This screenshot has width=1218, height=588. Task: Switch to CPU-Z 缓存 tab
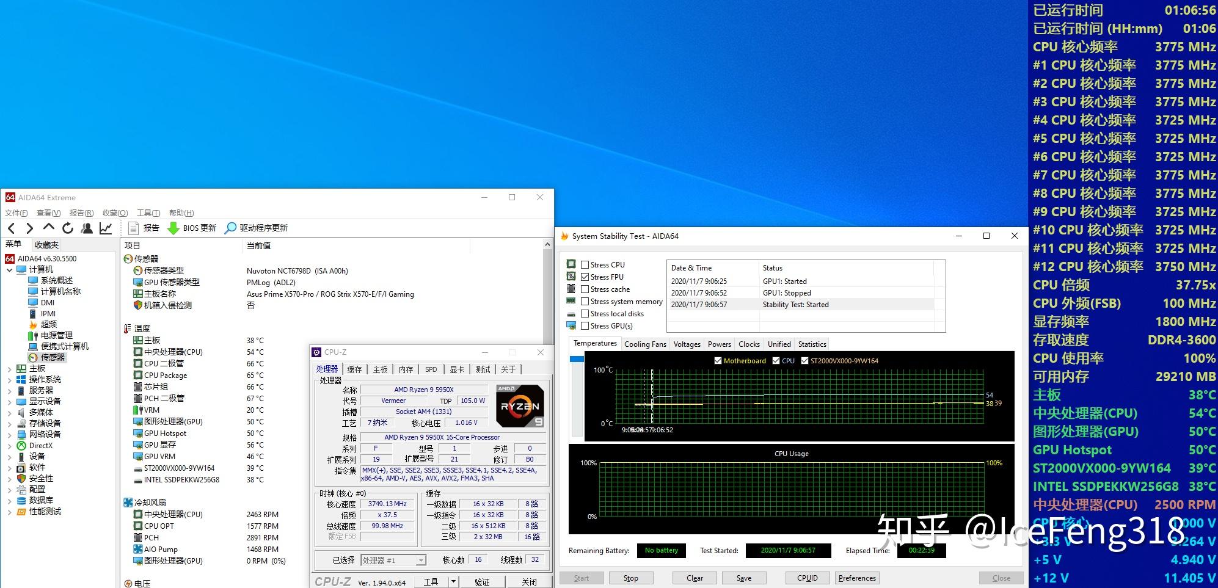(x=354, y=369)
